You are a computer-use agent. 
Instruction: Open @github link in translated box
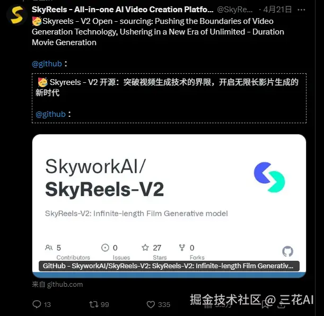50,114
